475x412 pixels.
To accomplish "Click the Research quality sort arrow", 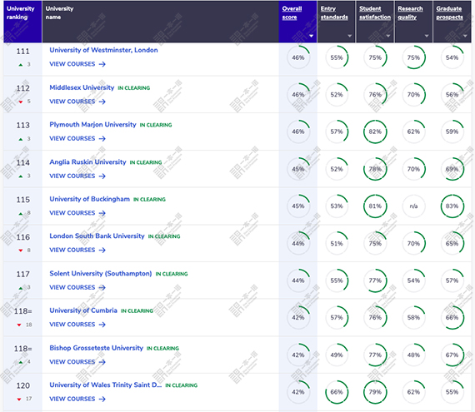I will [427, 36].
